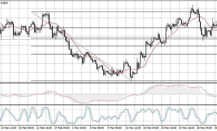Click the '15 Feb 12:00' time axis label
This screenshot has height=131, width=217.
(x=8, y=128)
